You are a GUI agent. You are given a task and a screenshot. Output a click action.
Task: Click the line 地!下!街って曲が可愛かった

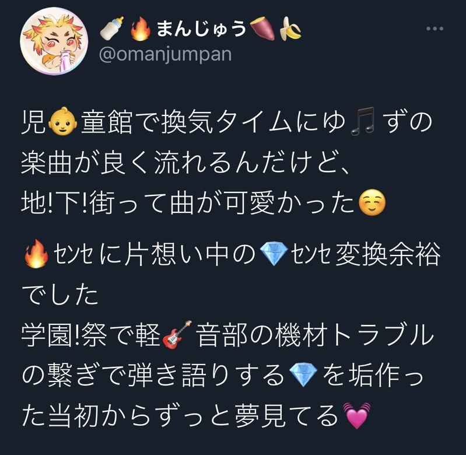(x=204, y=202)
